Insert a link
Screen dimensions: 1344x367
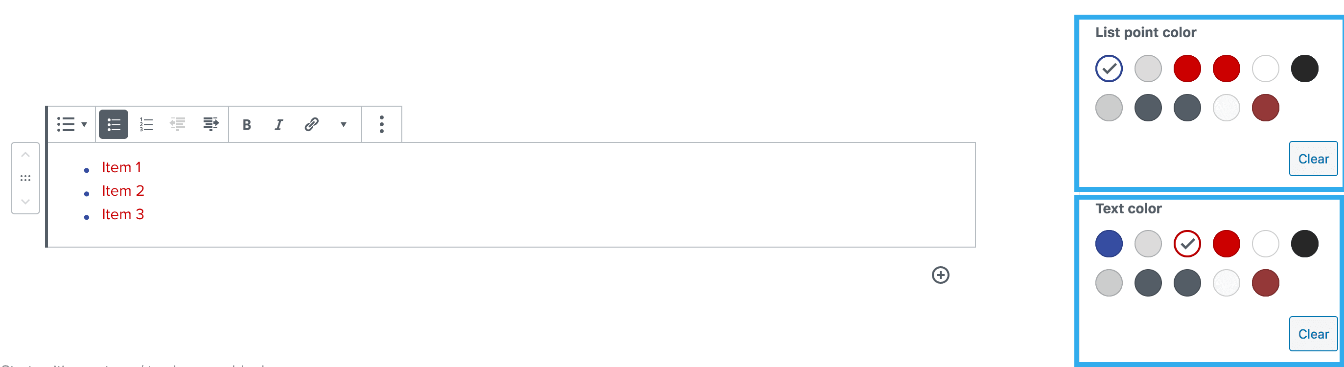pos(311,124)
